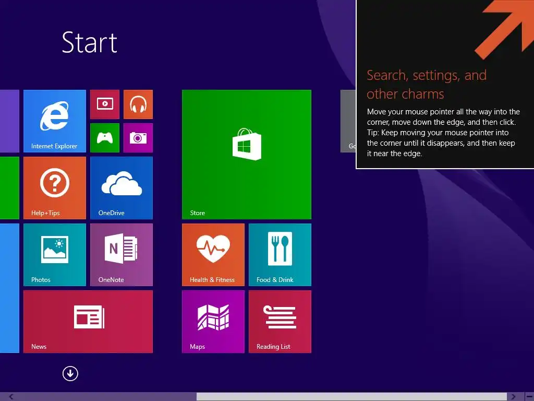The image size is (534, 401).
Task: Open the Photos tile
Action: pos(54,255)
